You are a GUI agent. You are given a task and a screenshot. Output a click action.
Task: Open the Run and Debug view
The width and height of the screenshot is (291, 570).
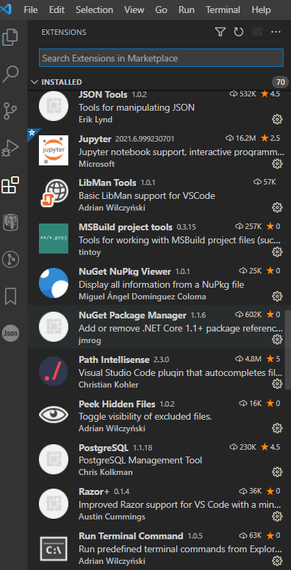point(10,148)
